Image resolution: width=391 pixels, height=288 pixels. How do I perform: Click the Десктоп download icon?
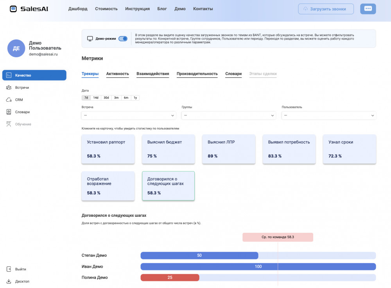9,281
